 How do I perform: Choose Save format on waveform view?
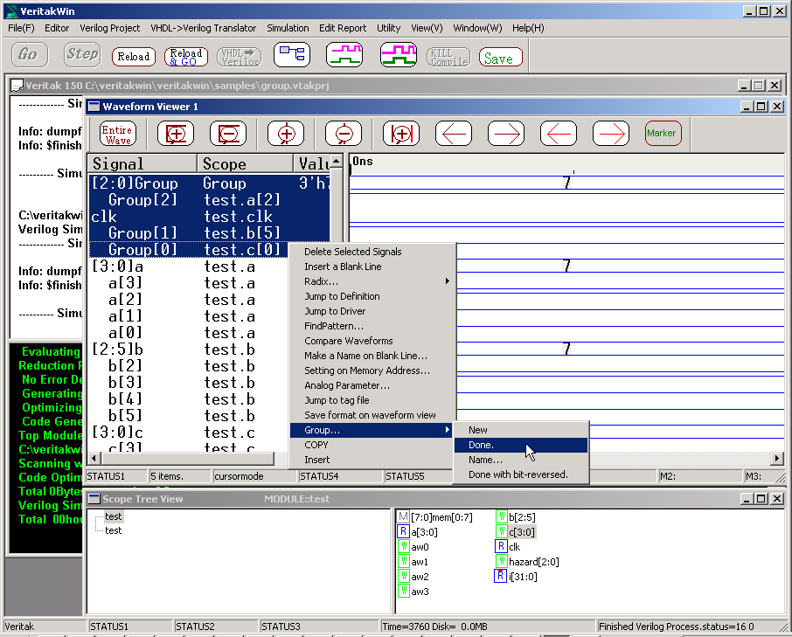pyautogui.click(x=372, y=415)
